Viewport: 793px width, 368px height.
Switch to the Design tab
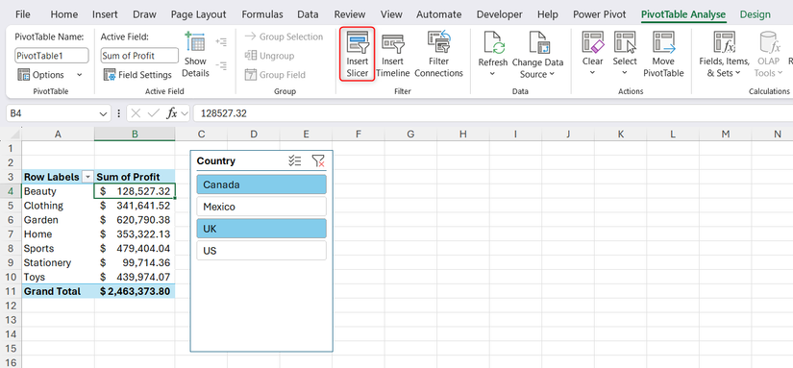(x=756, y=14)
